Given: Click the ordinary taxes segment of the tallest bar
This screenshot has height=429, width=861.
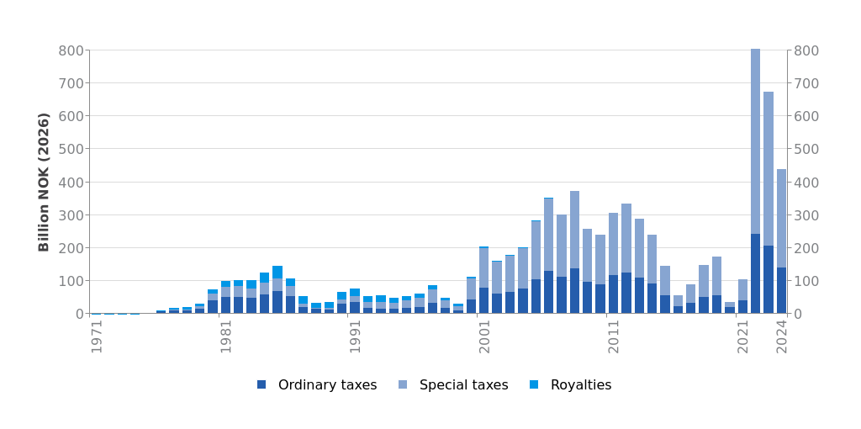Looking at the screenshot, I should click(x=755, y=273).
